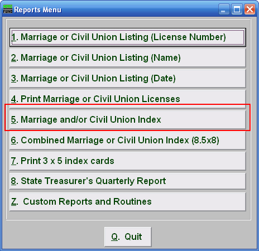Screen dimensions: 259x251
Task: Maximize the Reports Menu window
Action: point(237,9)
